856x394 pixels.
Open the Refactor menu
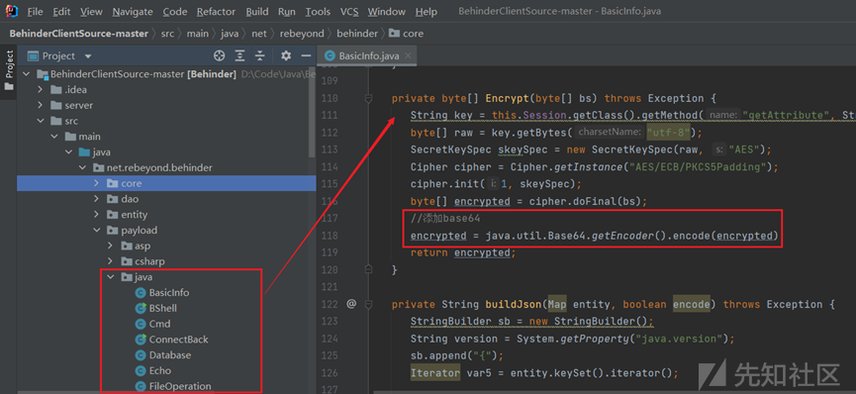216,12
